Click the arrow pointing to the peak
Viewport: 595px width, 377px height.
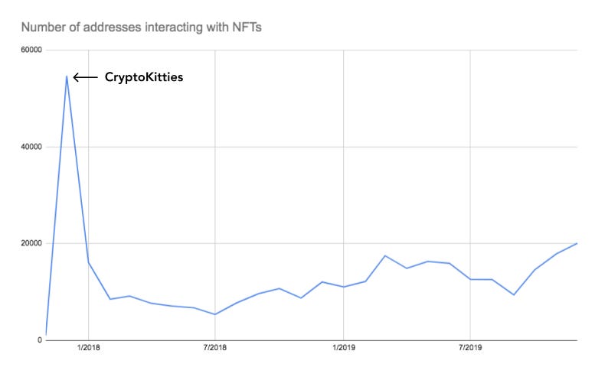click(85, 78)
